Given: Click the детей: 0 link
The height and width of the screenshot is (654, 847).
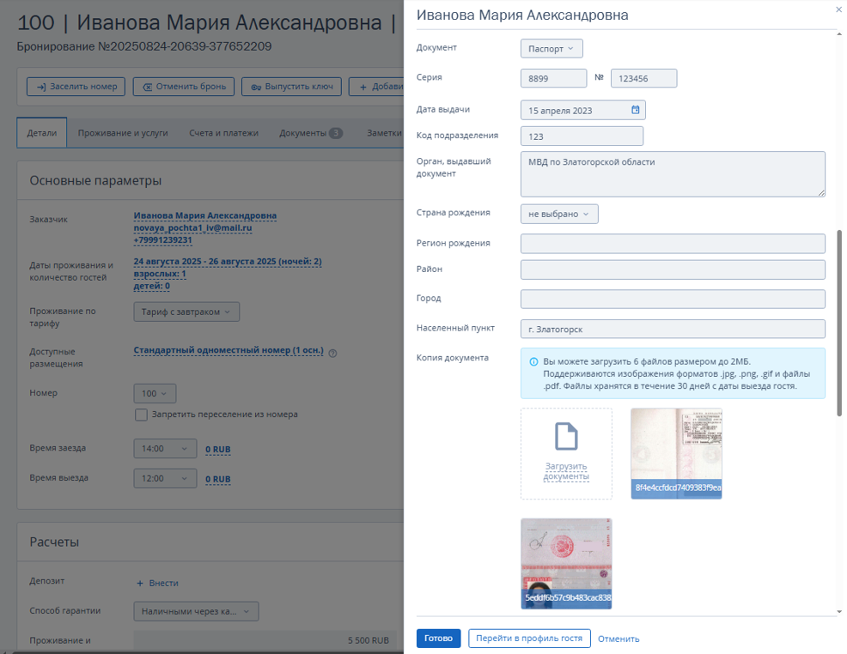Looking at the screenshot, I should point(152,286).
